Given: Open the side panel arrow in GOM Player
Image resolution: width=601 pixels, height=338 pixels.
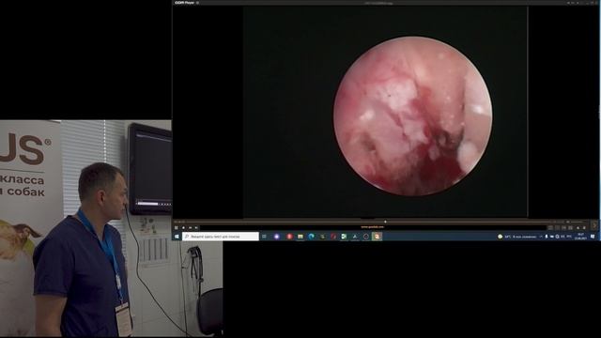Looking at the screenshot, I should 594,225.
